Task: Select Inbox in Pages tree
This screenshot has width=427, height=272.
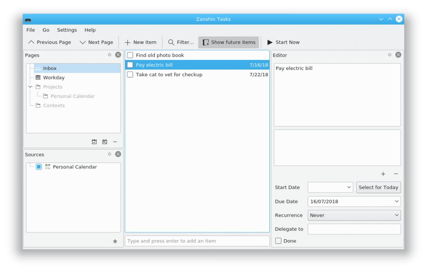Action: point(77,68)
